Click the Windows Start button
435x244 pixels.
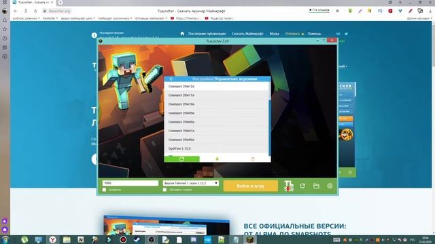pyautogui.click(x=5, y=239)
